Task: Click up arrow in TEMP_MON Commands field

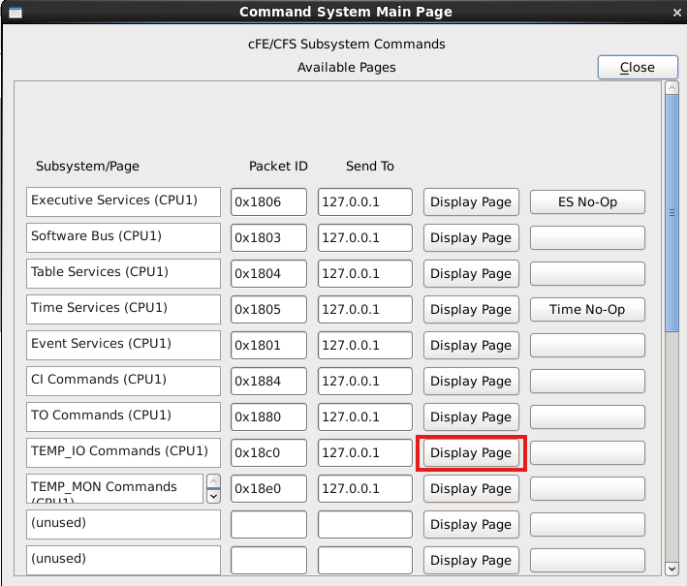Action: point(213,481)
